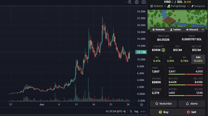Screen dimensions: 208x116
Task: Click the BUYS 3,847 count
Action: point(172,71)
